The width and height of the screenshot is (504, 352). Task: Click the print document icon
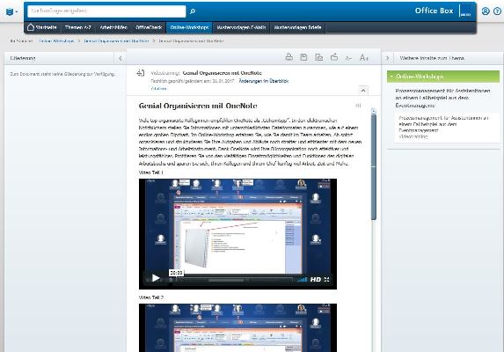(289, 57)
